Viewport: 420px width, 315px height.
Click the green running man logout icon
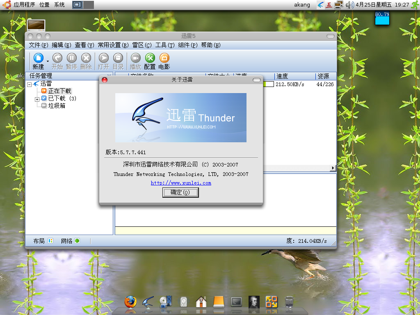[x=415, y=5]
